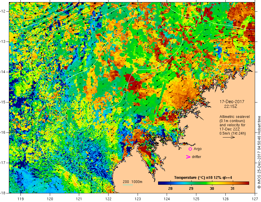Click the cyan bathymetry legend line
The width and height of the screenshot is (261, 202).
(128, 185)
